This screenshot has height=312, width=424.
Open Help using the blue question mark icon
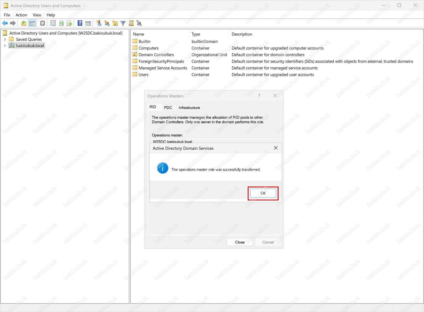[79, 23]
